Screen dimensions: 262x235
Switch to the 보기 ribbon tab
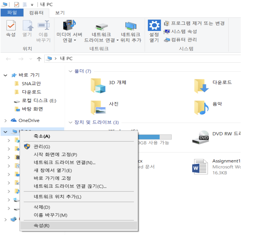click(x=60, y=13)
